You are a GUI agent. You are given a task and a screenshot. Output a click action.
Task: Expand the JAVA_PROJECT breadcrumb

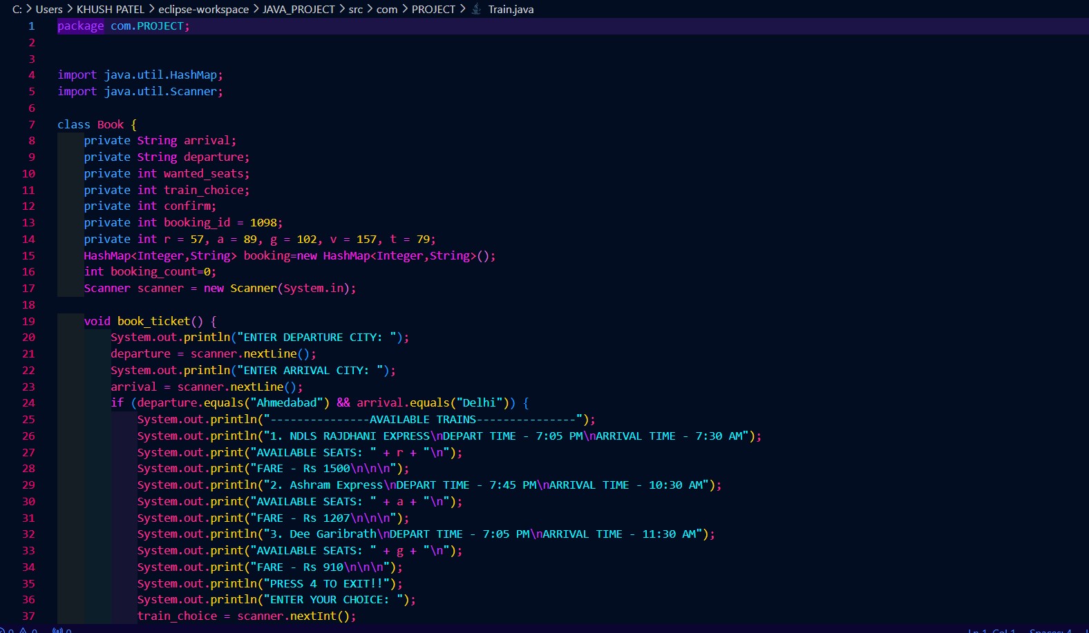pos(299,9)
